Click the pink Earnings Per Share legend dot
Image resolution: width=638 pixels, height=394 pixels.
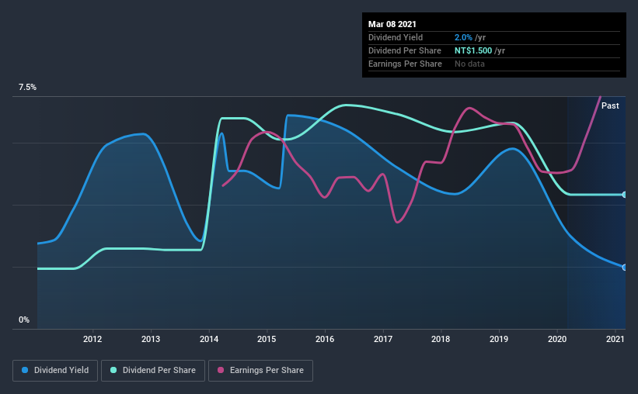pyautogui.click(x=221, y=370)
